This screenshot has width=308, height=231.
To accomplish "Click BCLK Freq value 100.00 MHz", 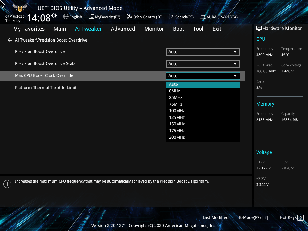I will pyautogui.click(x=266, y=71).
